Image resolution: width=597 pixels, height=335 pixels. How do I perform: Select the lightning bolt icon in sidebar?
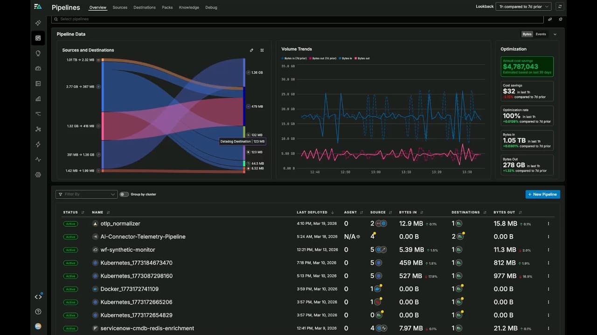pos(38,144)
